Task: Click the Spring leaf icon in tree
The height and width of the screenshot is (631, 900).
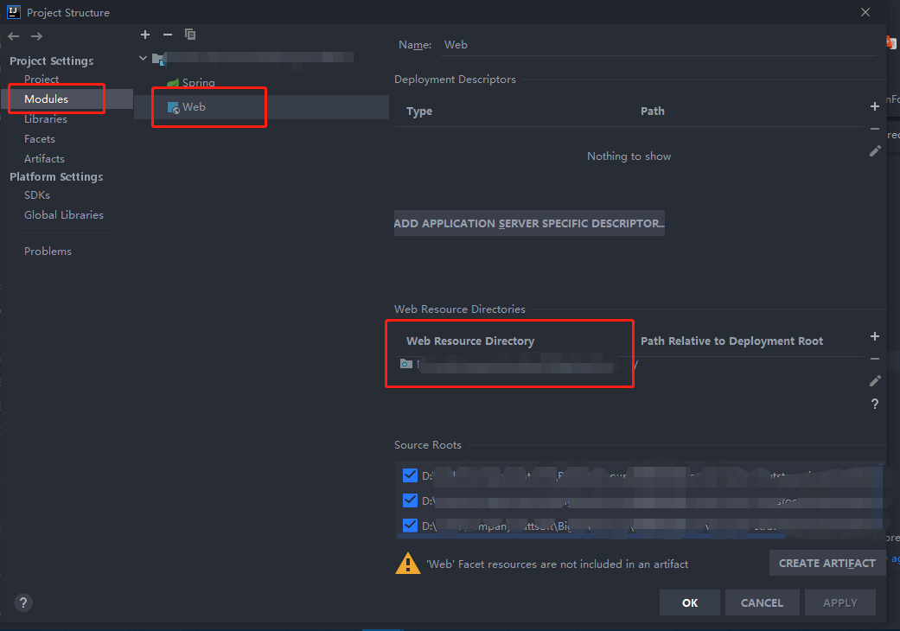Action: point(173,83)
